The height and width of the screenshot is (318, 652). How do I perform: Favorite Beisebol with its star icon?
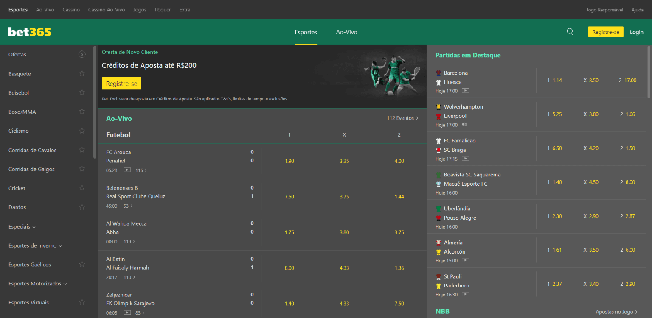[82, 92]
